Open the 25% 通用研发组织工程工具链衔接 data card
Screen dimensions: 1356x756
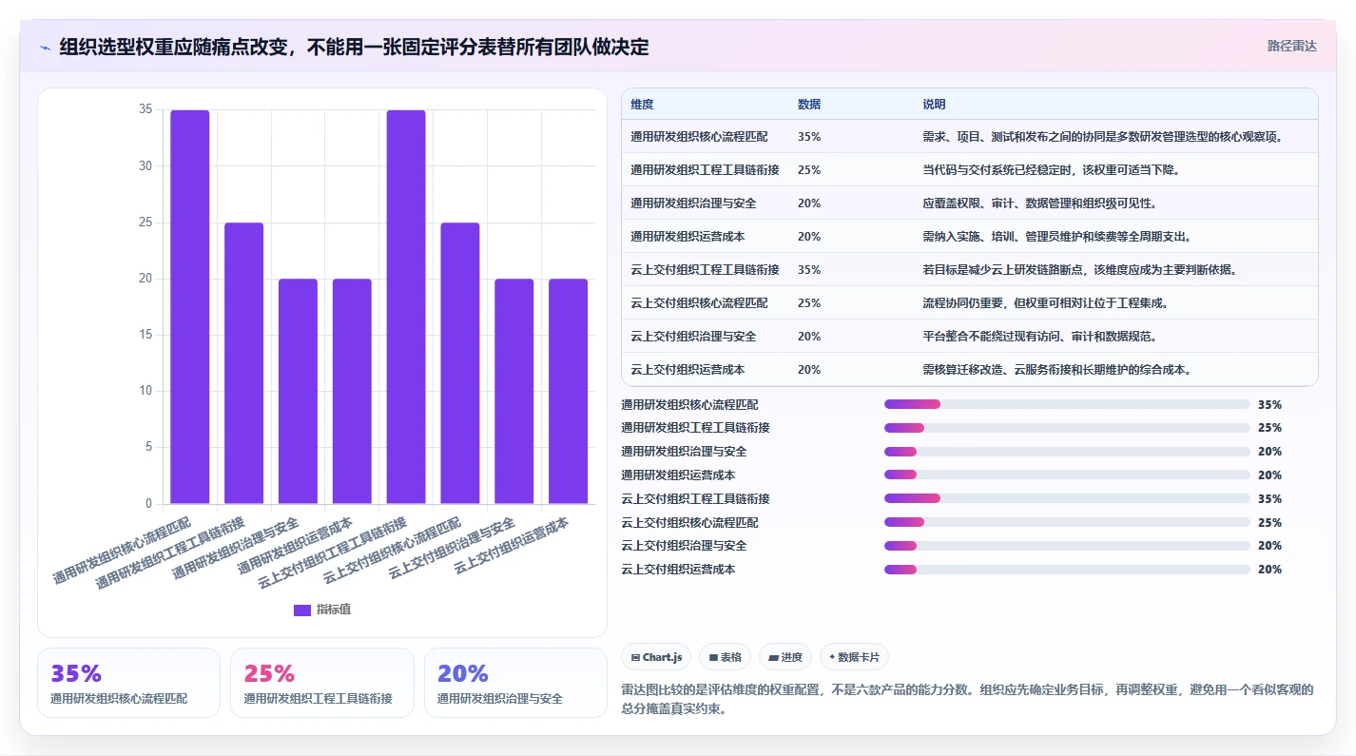pos(322,683)
